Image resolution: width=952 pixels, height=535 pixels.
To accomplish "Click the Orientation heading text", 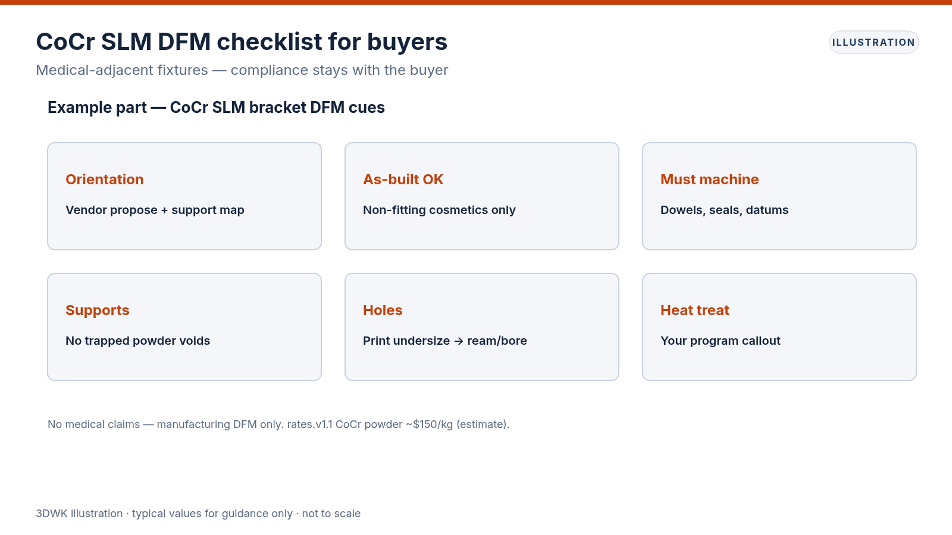I will [x=105, y=180].
